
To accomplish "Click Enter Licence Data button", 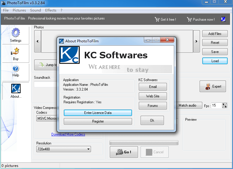I will coord(98,113).
